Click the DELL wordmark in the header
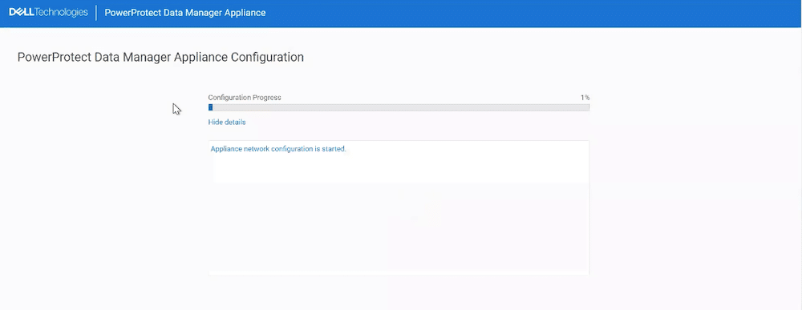 point(21,13)
